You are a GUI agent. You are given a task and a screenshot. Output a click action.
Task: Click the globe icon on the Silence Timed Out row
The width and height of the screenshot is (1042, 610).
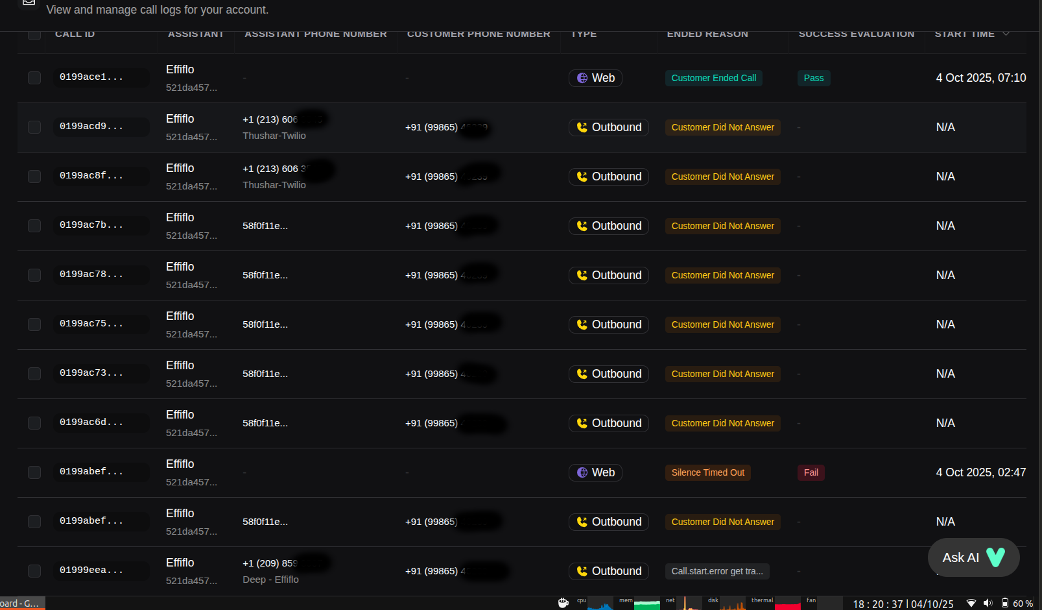(x=582, y=472)
